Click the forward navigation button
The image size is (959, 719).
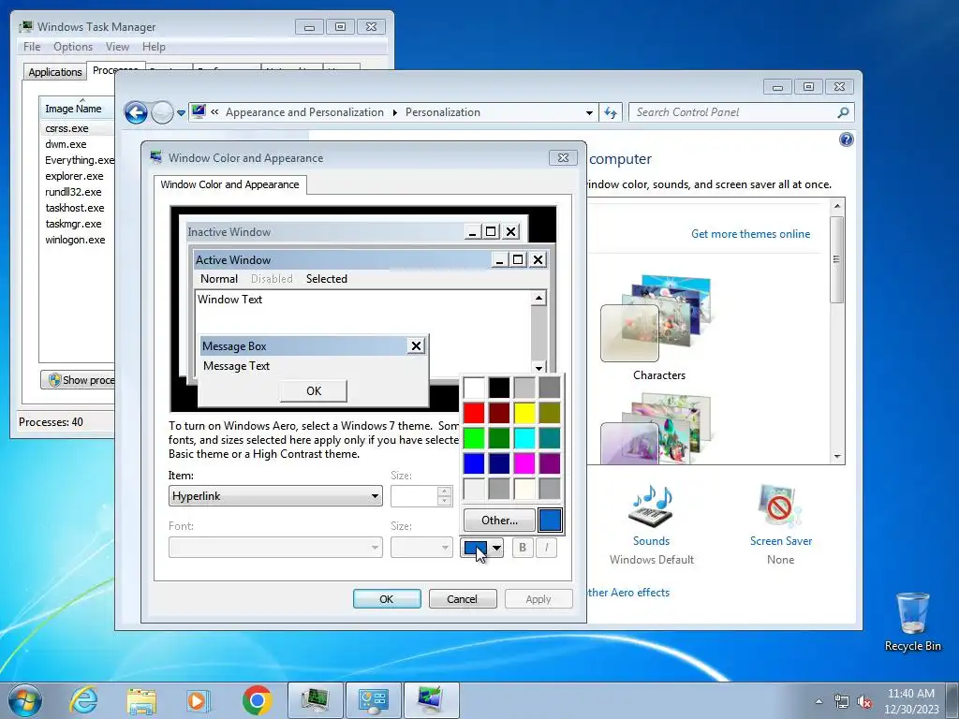(162, 112)
